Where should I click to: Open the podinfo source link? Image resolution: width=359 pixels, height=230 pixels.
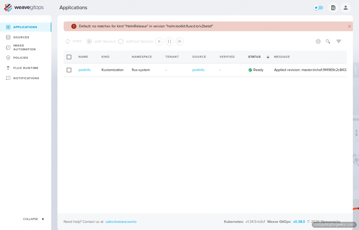(198, 70)
